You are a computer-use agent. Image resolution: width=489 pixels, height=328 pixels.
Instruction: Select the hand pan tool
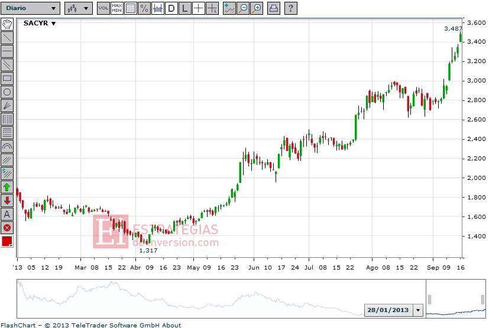(x=7, y=24)
